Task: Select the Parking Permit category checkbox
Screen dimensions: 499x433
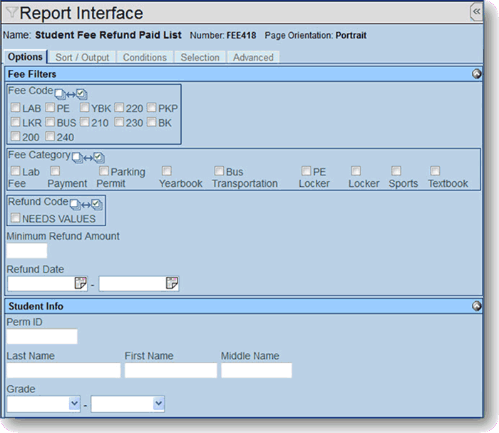Action: [104, 171]
